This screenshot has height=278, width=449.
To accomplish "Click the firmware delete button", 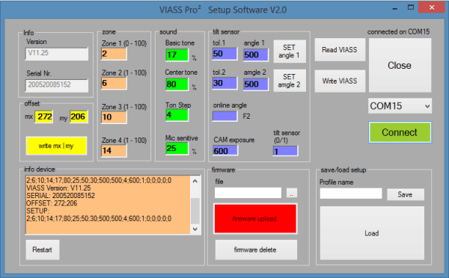I will [256, 250].
